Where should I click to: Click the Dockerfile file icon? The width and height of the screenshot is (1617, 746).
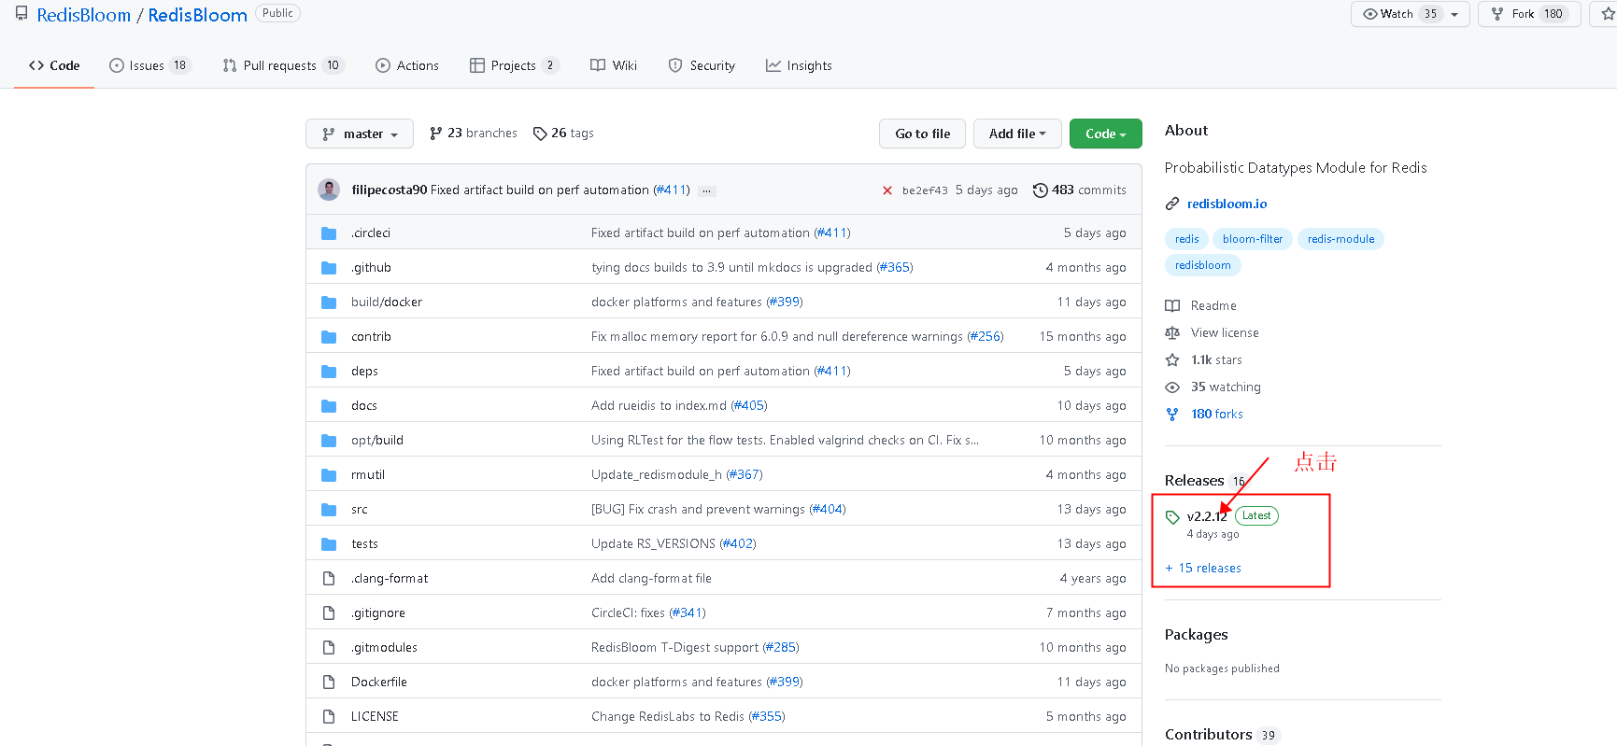(x=329, y=683)
